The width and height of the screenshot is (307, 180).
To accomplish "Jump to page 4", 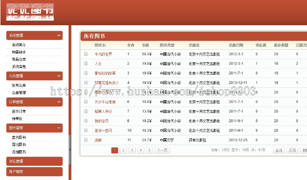I will (140, 150).
